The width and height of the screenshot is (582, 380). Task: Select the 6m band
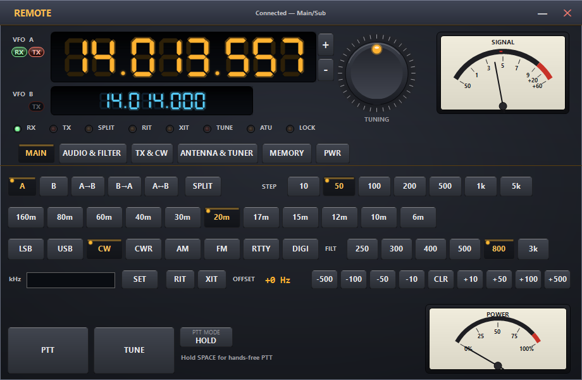(x=418, y=217)
